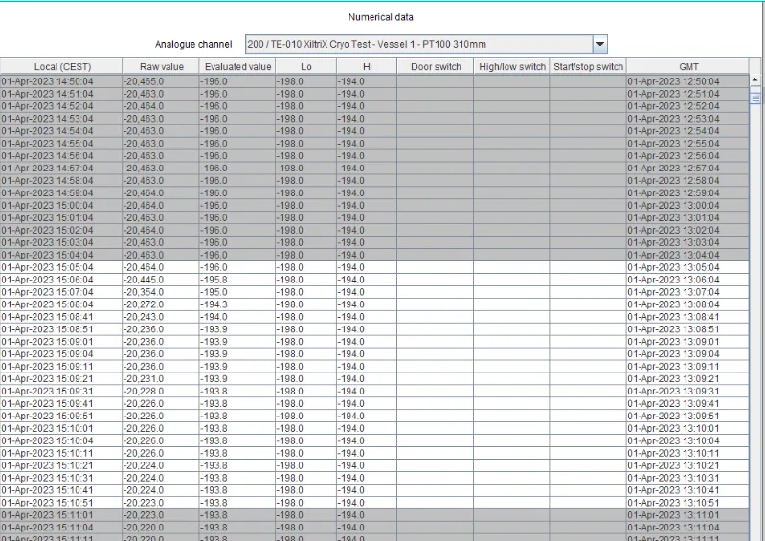Screen dimensions: 765x541
Task: Click the scrollbar up arrow
Action: point(754,79)
